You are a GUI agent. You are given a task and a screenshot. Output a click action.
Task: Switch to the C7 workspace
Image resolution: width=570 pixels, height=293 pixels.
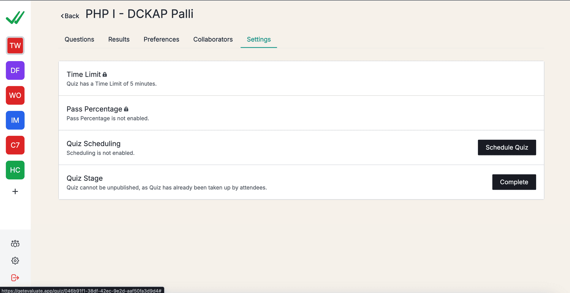pyautogui.click(x=15, y=145)
